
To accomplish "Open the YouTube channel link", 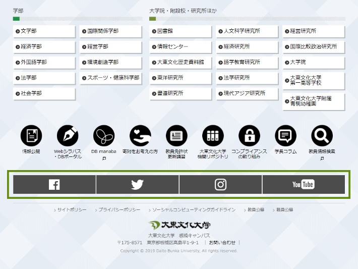I will pos(304,184).
